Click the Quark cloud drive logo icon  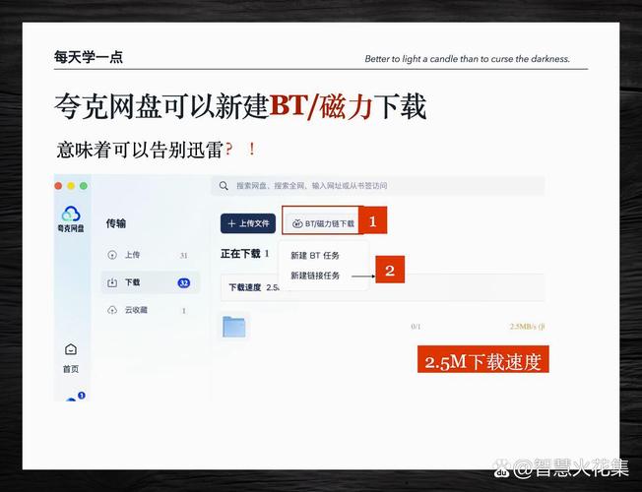point(71,214)
